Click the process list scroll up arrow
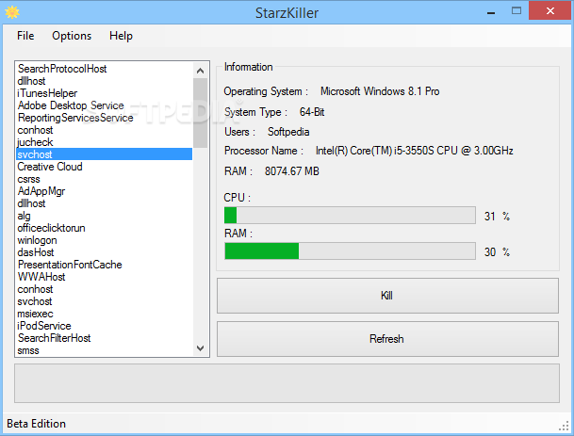Screen dimensions: 574x436 (200, 71)
